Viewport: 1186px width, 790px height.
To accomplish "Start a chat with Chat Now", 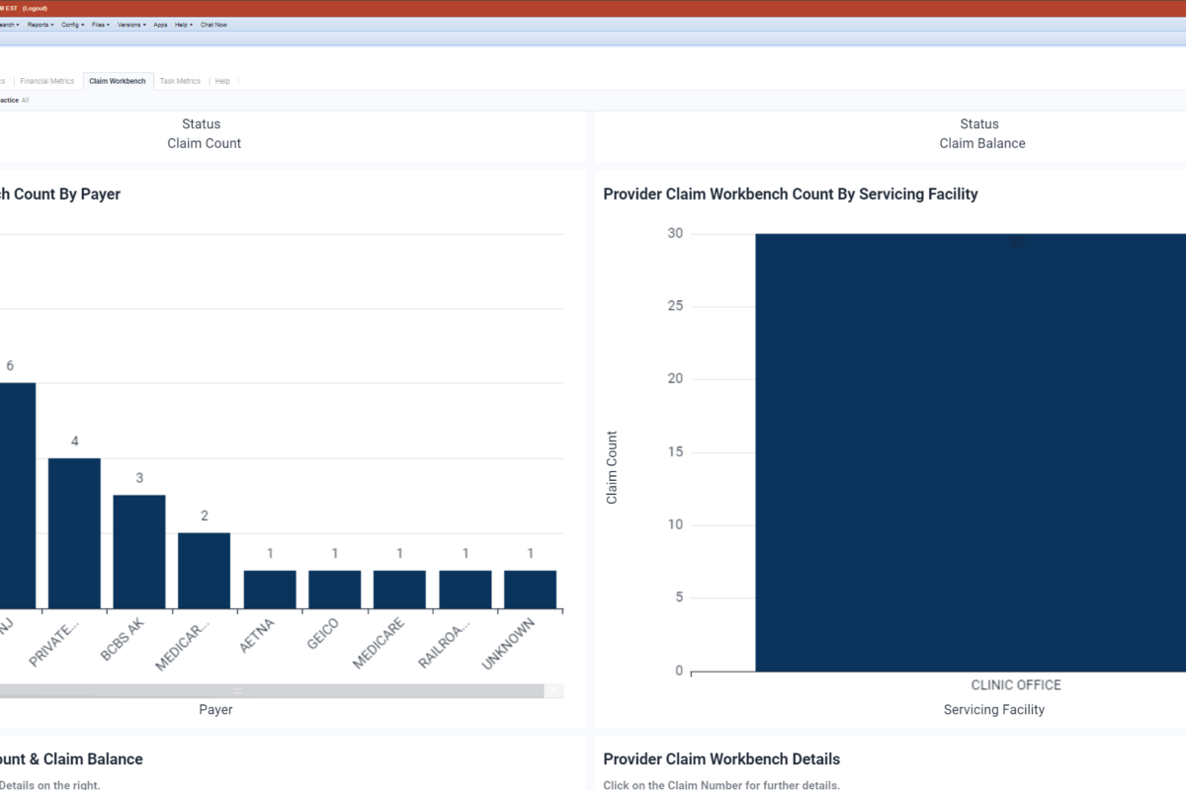I will pyautogui.click(x=213, y=25).
